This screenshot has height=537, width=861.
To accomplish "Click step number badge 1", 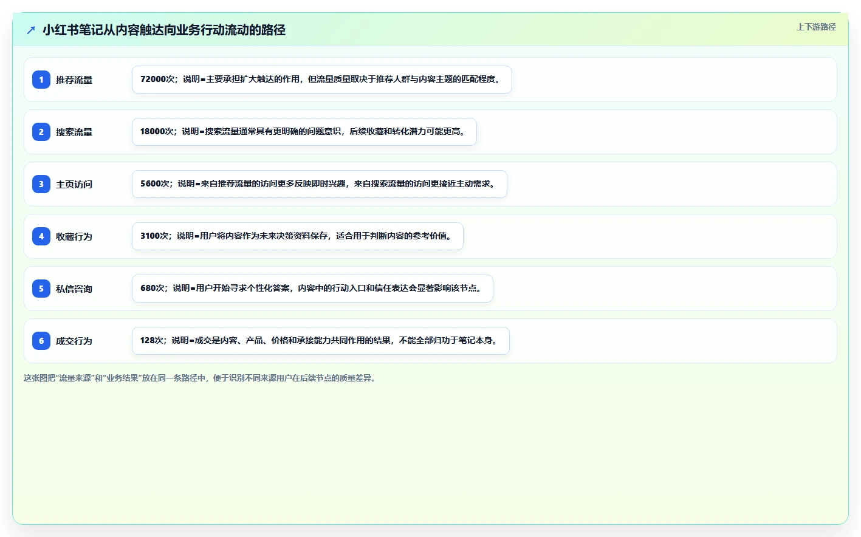I will coord(41,80).
